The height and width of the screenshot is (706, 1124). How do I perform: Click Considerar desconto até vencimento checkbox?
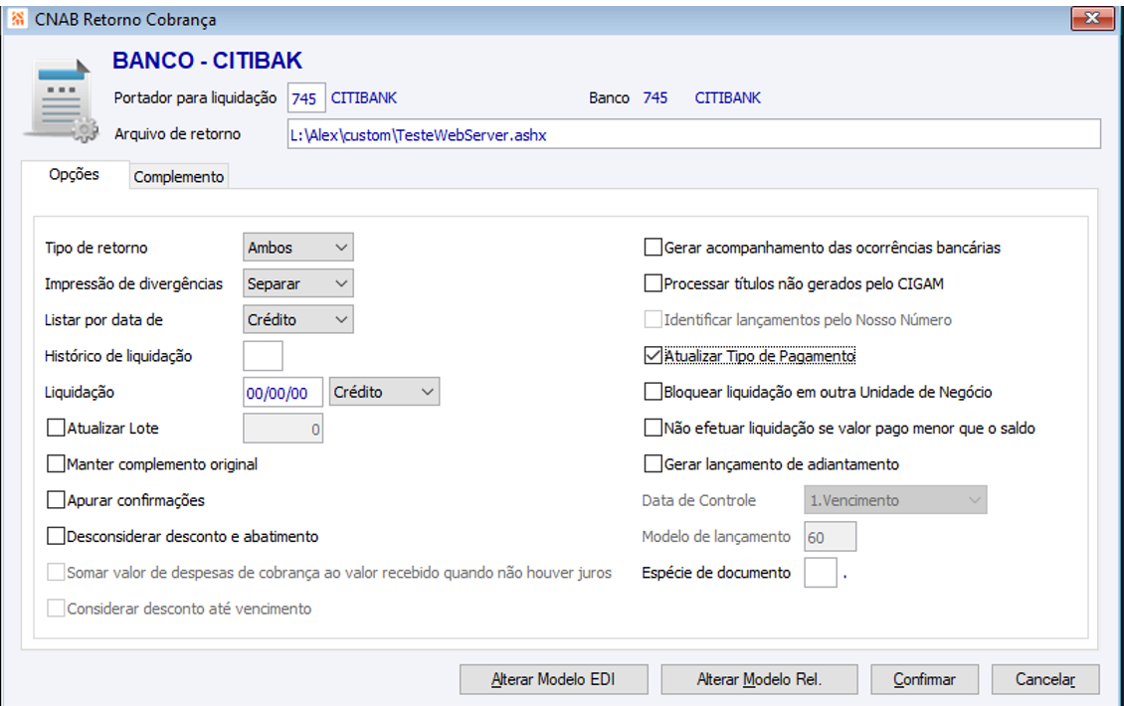[x=56, y=608]
